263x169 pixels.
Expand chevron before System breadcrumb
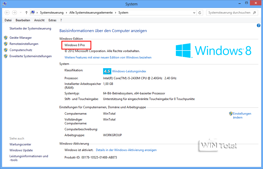[x=116, y=13]
